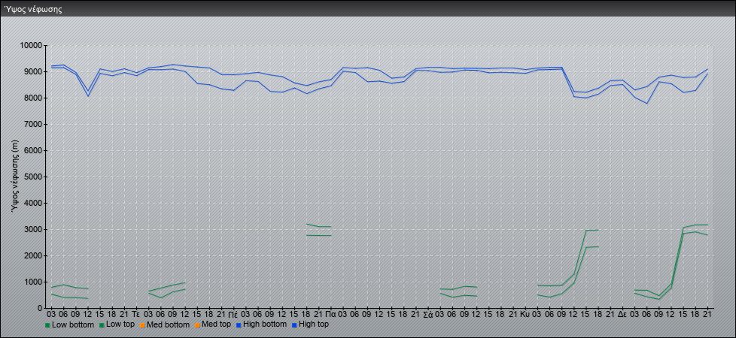Select the Πέ day marker on time axis
Viewport: 736px width, 338px height.
coord(233,313)
